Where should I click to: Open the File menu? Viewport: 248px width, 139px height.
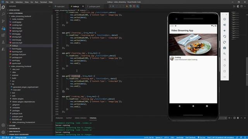click(7, 2)
